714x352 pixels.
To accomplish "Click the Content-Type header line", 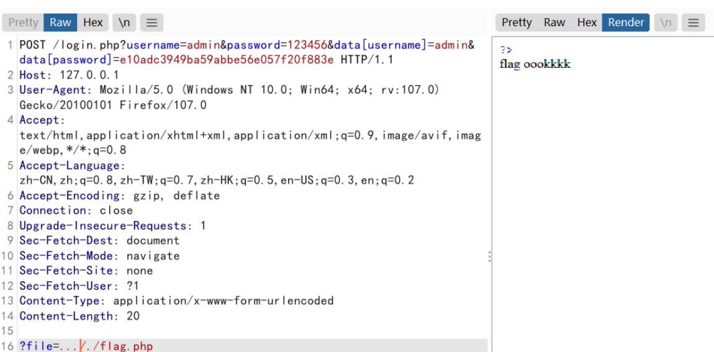I will 177,300.
